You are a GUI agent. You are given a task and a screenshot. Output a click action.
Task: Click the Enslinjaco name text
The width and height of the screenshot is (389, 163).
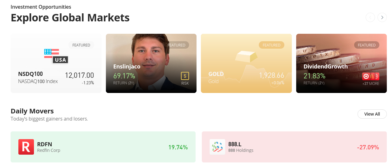pyautogui.click(x=127, y=66)
